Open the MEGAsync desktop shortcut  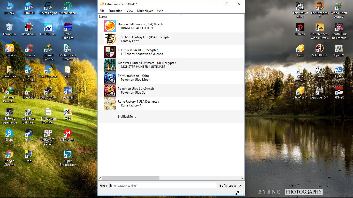68,135
